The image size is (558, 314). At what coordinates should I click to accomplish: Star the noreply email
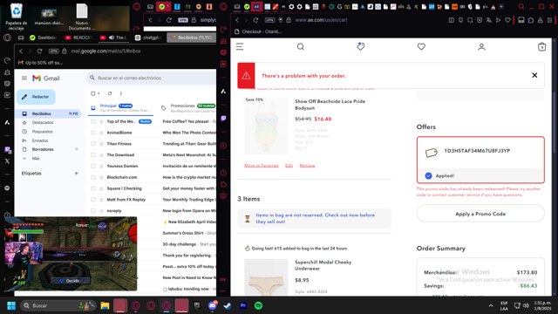(x=101, y=211)
